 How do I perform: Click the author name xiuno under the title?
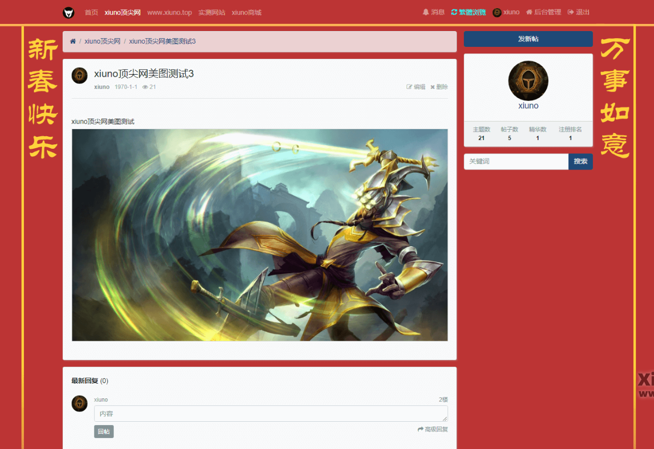pos(102,87)
